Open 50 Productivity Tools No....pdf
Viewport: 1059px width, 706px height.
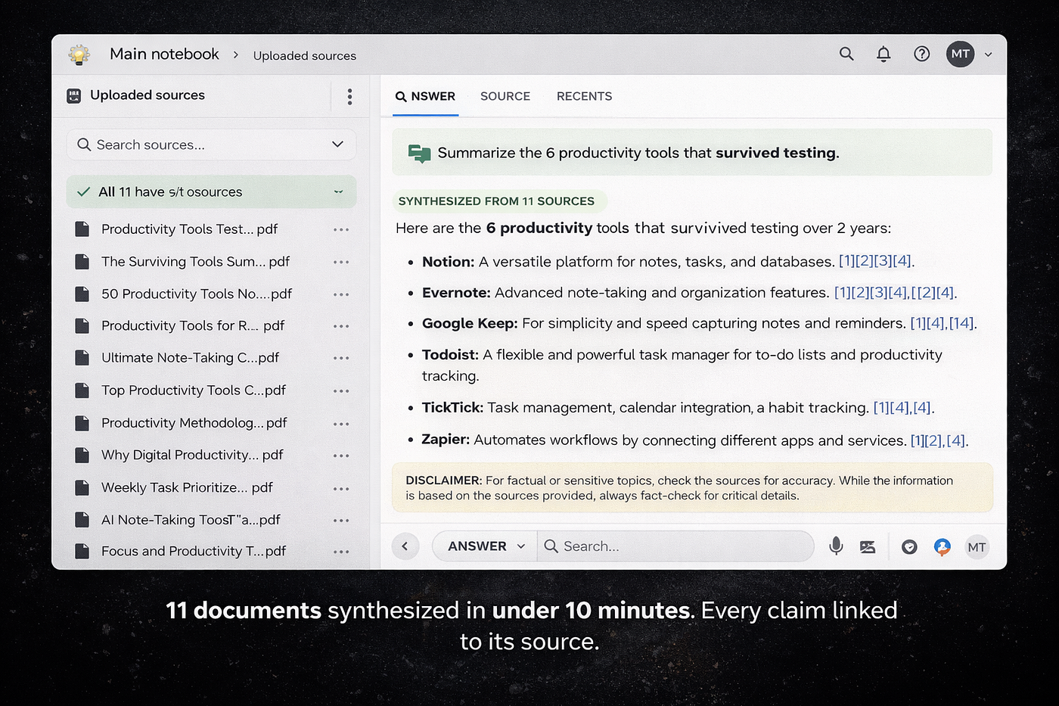click(197, 294)
